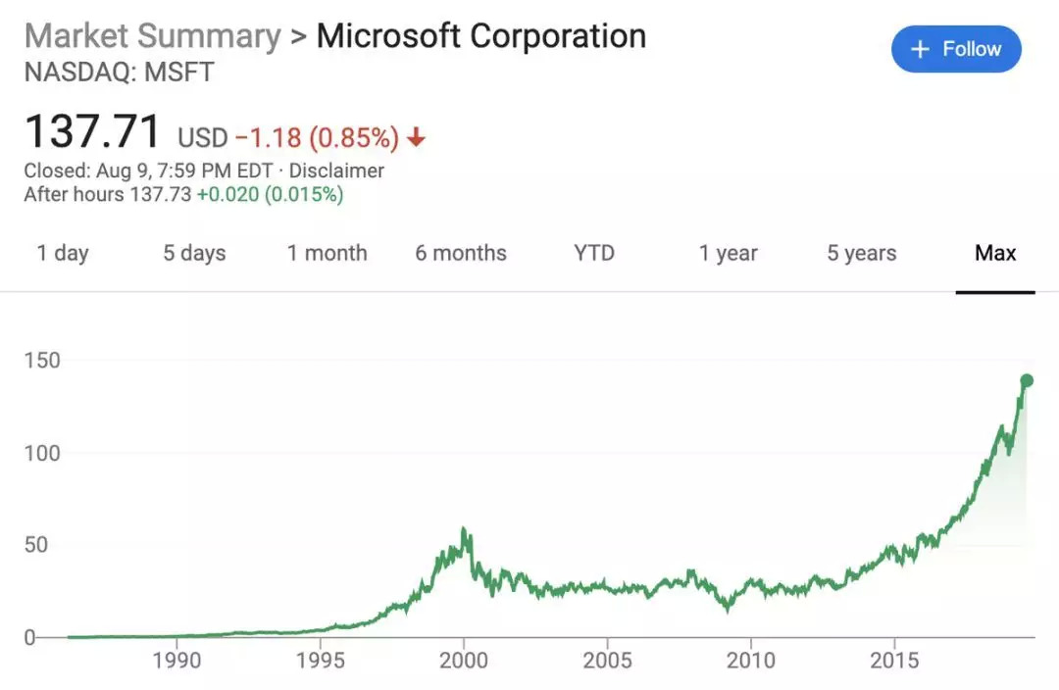Click the Market Summary breadcrumb
Viewport: 1059px width, 690px height.
[x=152, y=36]
